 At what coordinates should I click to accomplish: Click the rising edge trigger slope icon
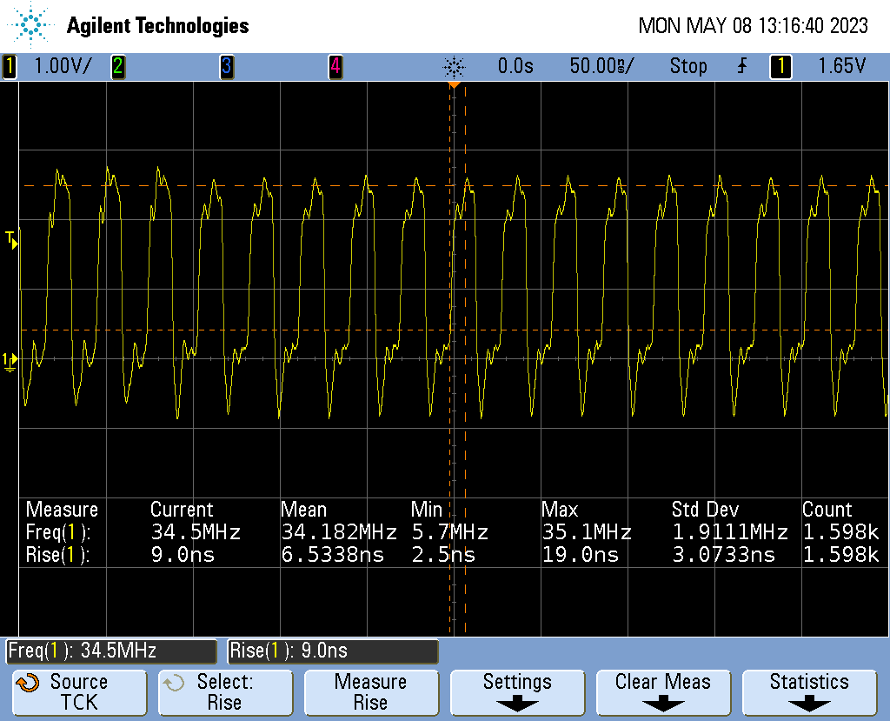(741, 66)
